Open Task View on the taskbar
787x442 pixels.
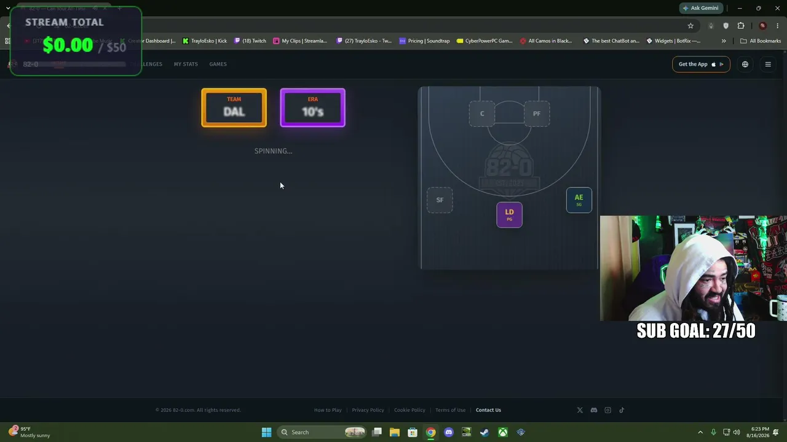[377, 432]
